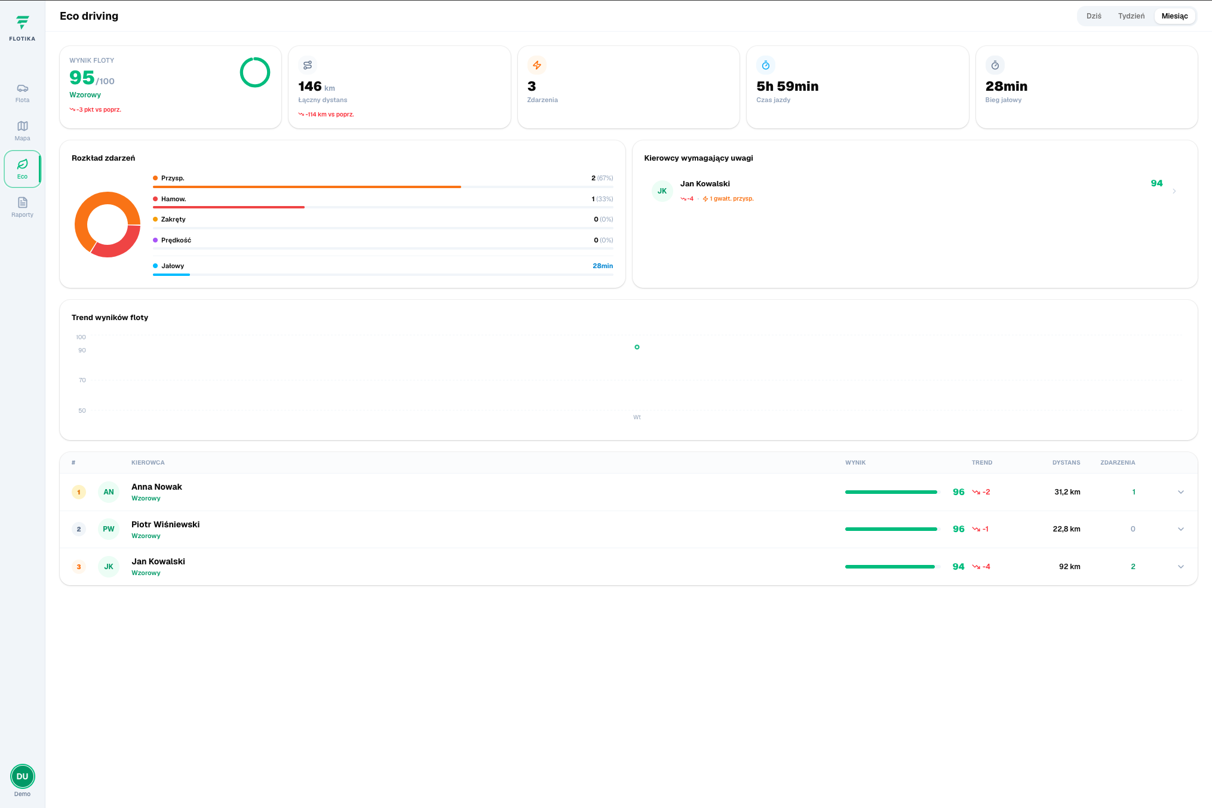The height and width of the screenshot is (808, 1212).
Task: Click the JK avatar in attention panel
Action: (662, 191)
